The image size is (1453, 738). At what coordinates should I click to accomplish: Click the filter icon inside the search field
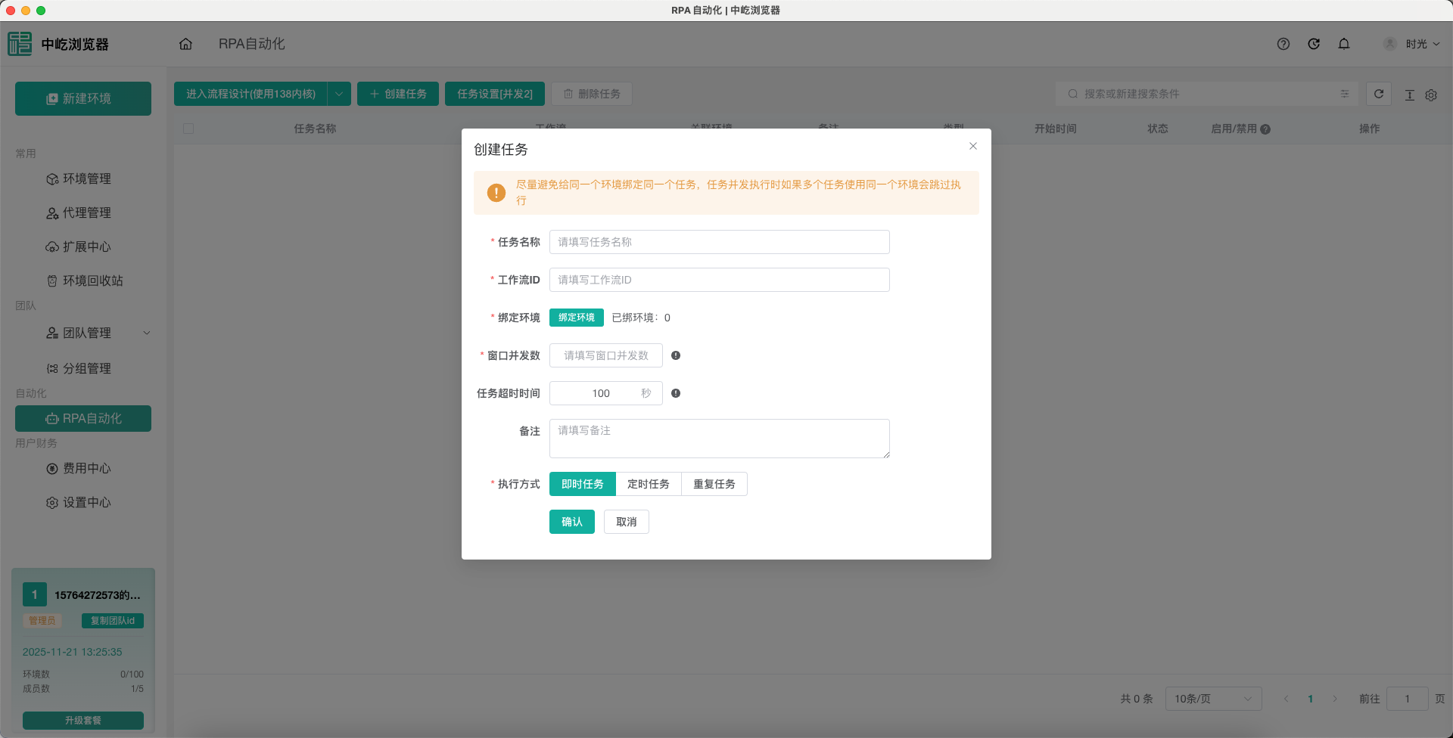click(1345, 94)
